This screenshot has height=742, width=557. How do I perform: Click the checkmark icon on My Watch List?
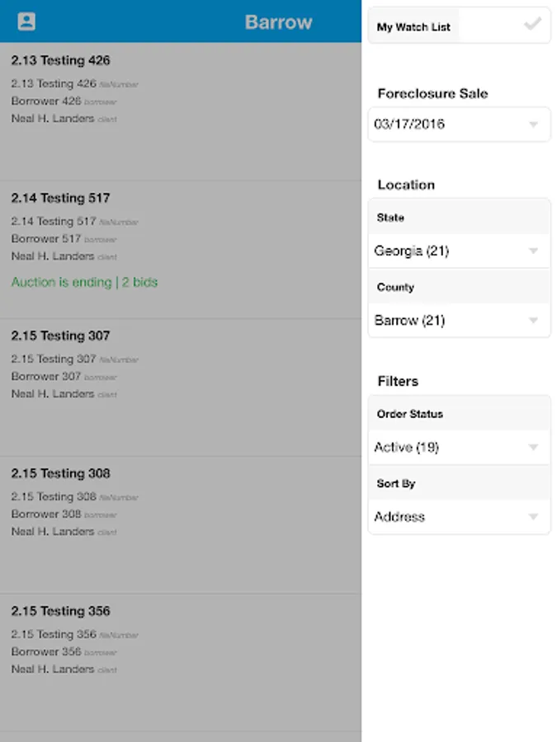point(531,26)
